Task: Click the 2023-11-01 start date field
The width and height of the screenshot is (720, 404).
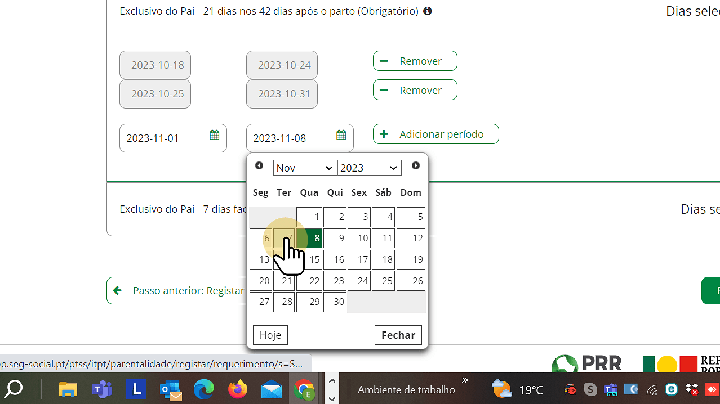Action: point(163,138)
